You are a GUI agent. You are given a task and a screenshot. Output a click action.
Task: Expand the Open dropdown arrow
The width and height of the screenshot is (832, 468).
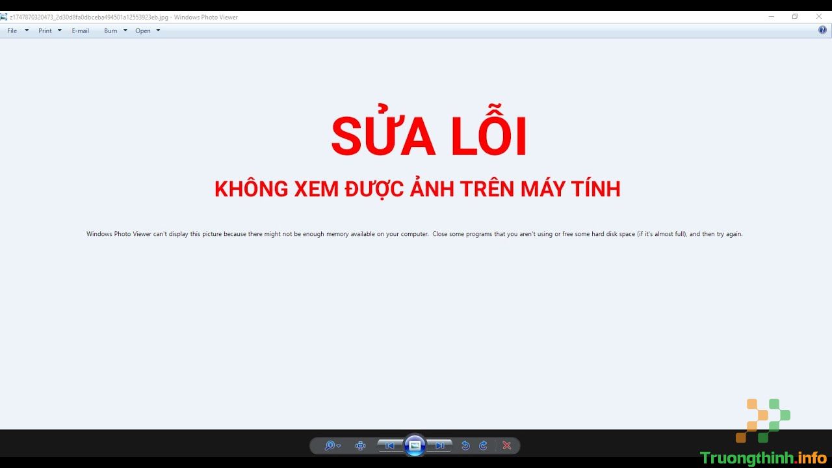158,31
